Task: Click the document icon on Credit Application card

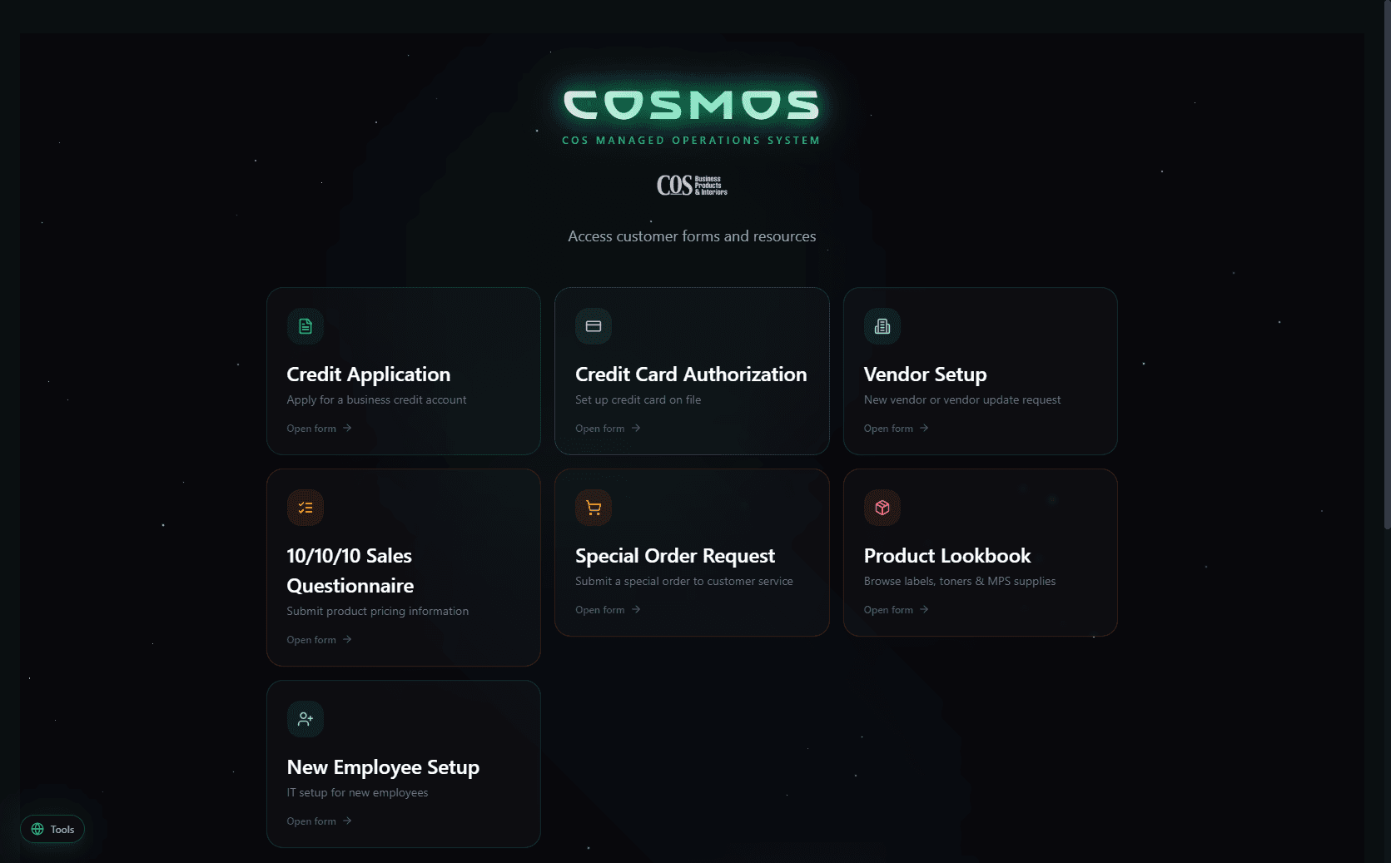Action: (x=305, y=326)
